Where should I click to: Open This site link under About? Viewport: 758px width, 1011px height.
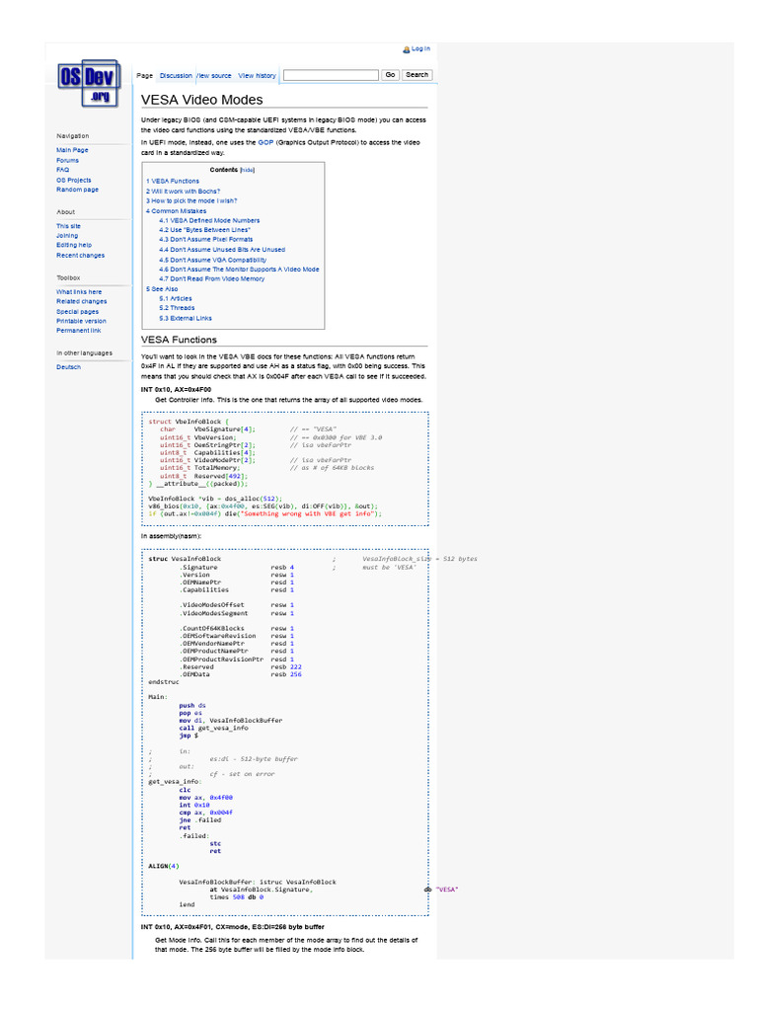tap(68, 226)
